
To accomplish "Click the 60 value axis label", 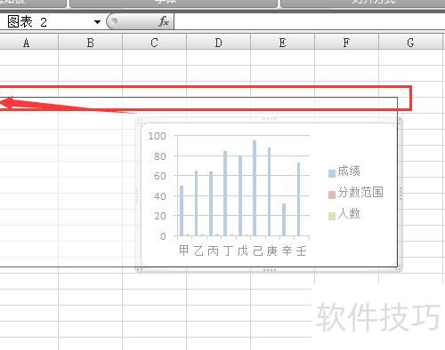I will (x=160, y=176).
